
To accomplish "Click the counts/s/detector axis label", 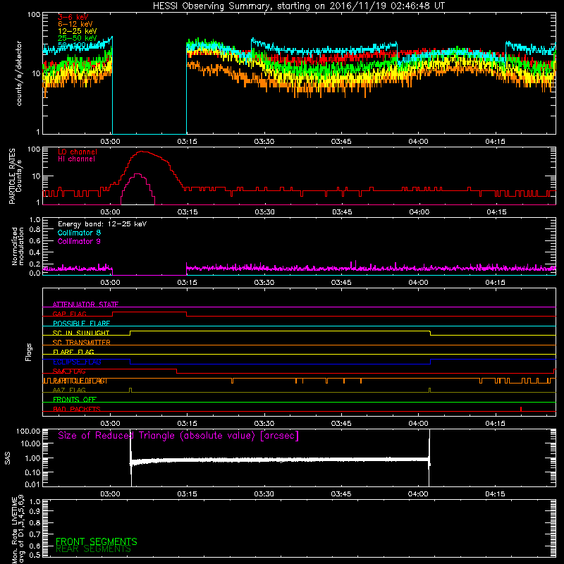I will [x=19, y=73].
